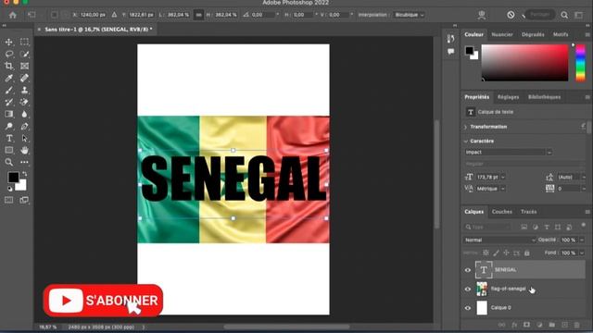Open the Tracés tab

pyautogui.click(x=529, y=212)
